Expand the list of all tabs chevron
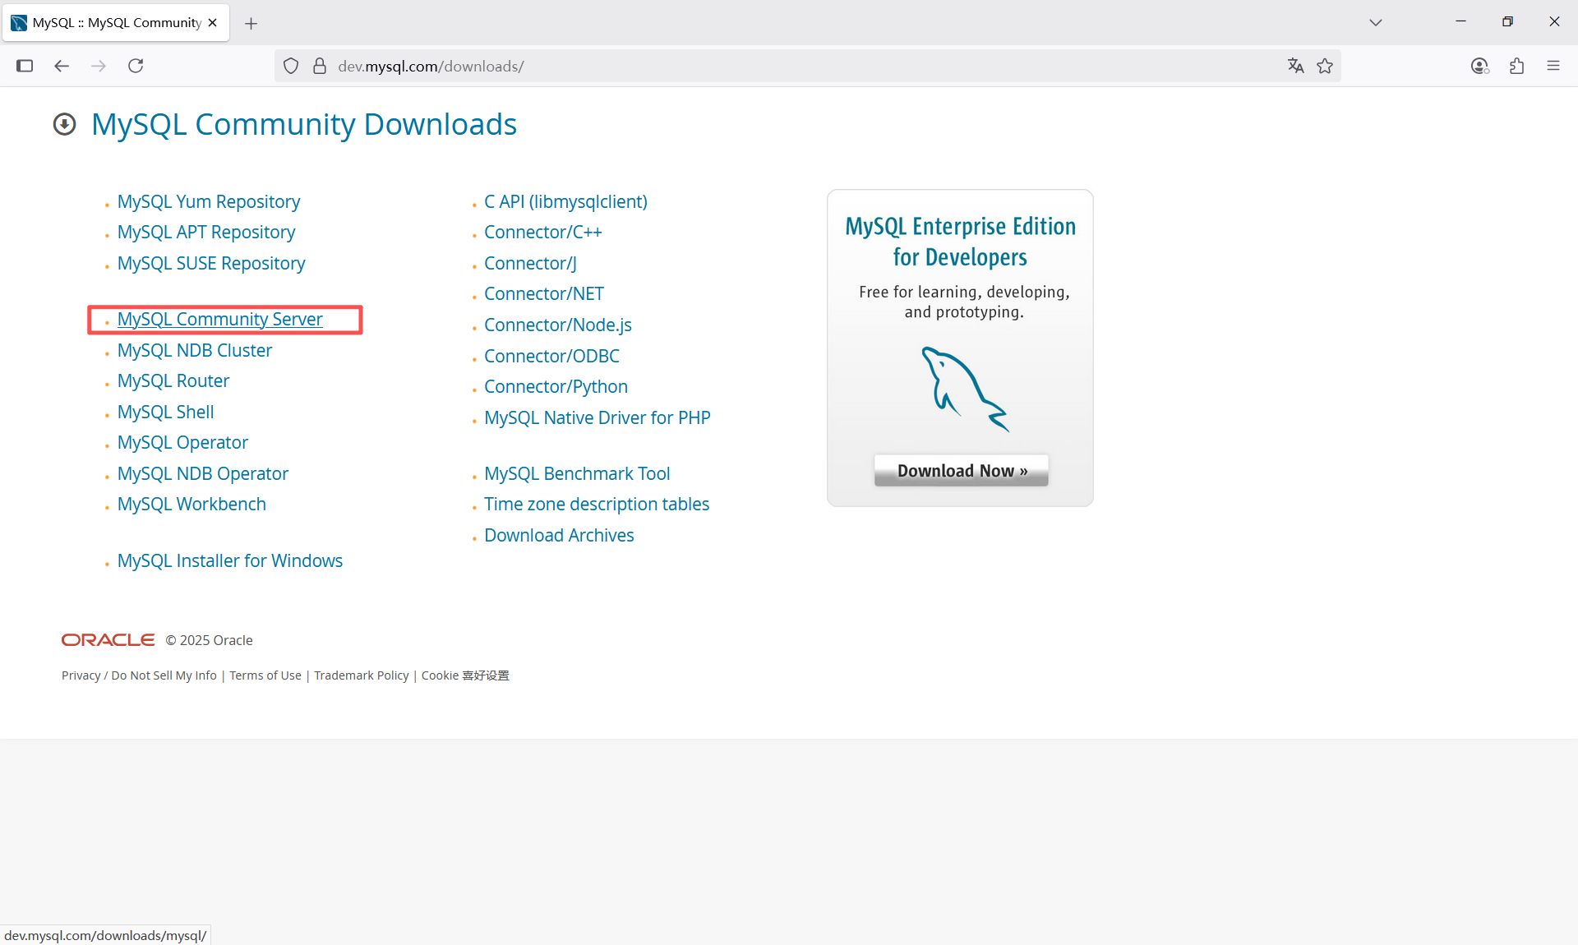Image resolution: width=1578 pixels, height=945 pixels. 1377,22
